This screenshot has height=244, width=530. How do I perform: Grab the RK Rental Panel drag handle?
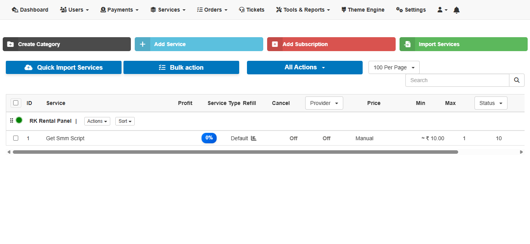[x=12, y=121]
